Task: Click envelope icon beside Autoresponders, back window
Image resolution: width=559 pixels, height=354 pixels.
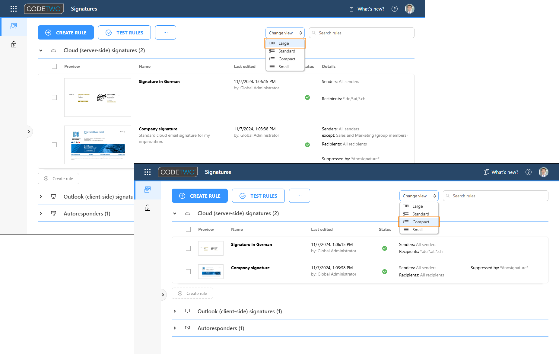Action: point(54,213)
